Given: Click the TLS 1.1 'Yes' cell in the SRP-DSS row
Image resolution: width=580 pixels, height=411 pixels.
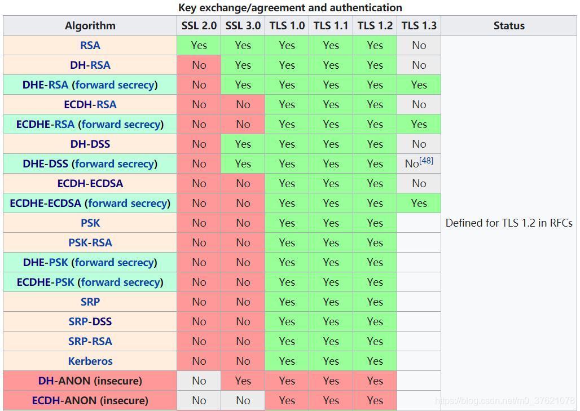Looking at the screenshot, I should (331, 321).
